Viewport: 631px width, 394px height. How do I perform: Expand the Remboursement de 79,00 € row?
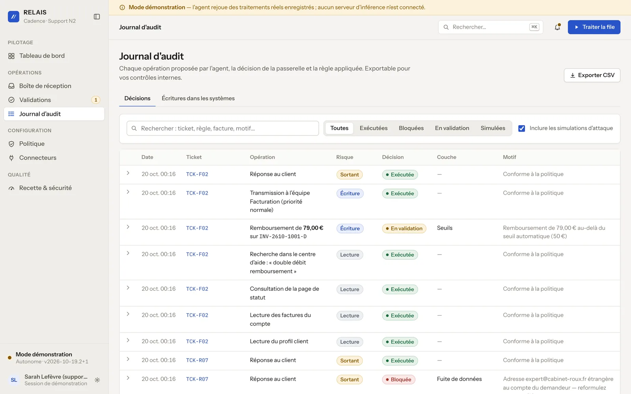click(x=128, y=227)
